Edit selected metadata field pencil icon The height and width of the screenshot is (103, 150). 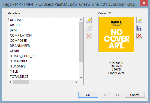pyautogui.click(x=89, y=28)
